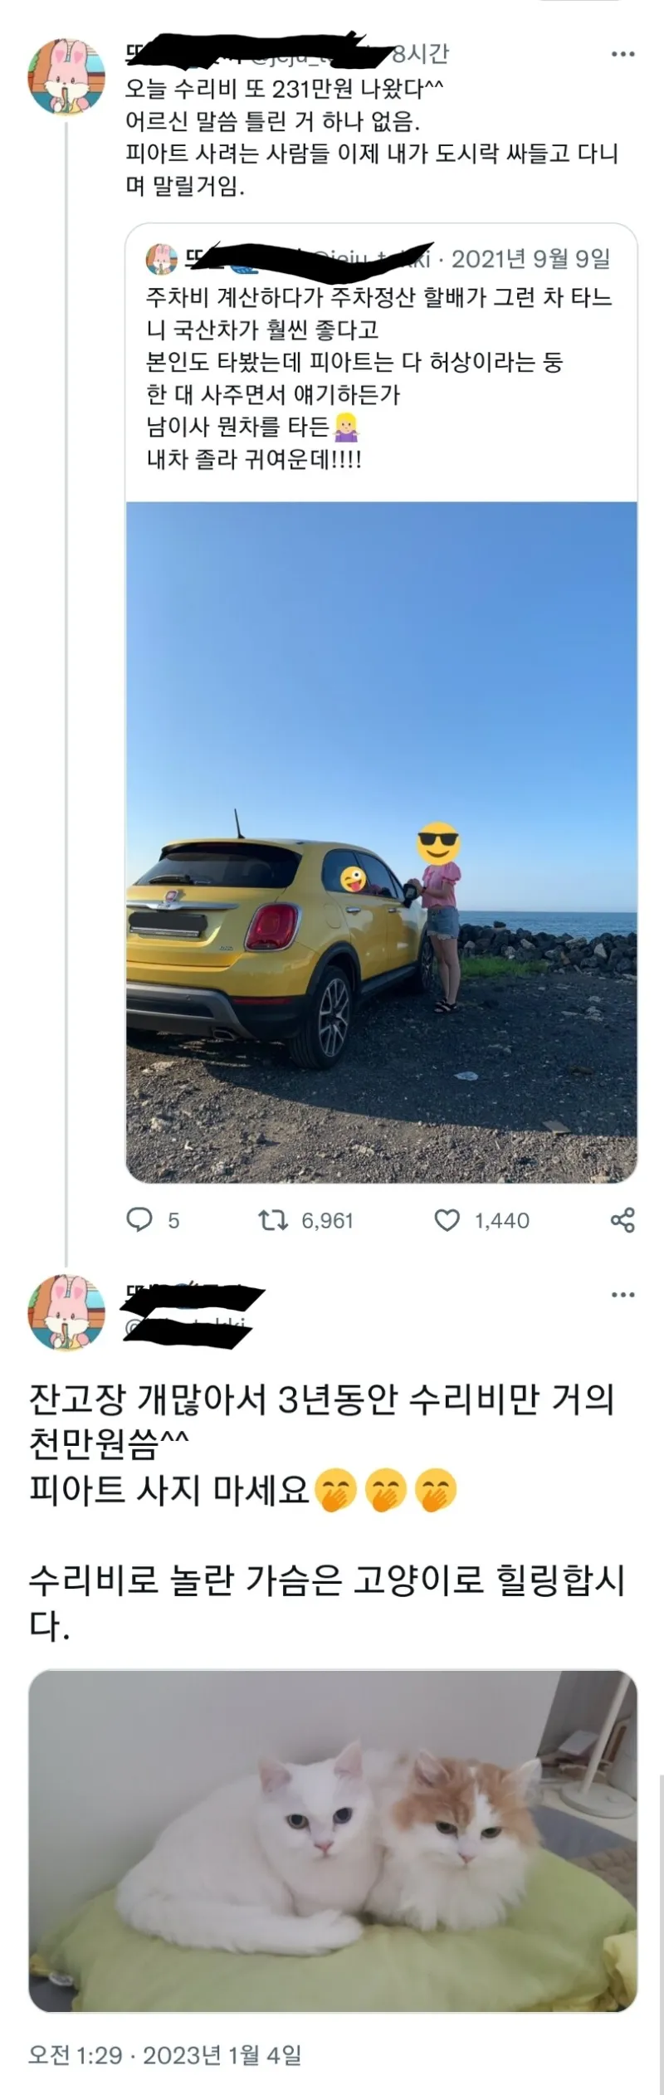Click second tweet text 피아트 사지 마세요
Image resolution: width=664 pixels, height=2095 pixels.
coord(169,1490)
